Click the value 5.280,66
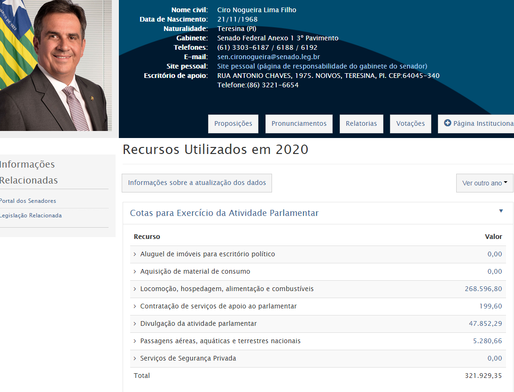 coord(487,341)
